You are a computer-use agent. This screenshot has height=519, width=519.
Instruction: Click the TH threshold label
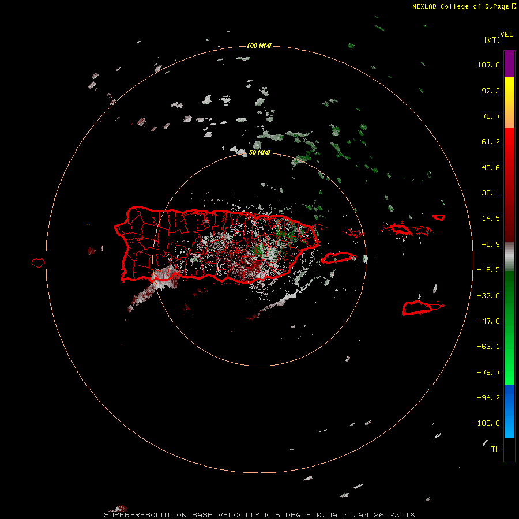[x=495, y=449]
